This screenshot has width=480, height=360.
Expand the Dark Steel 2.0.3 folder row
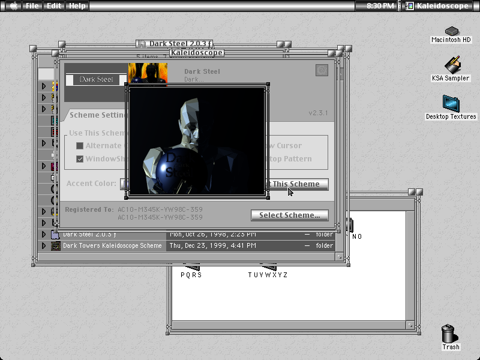(x=44, y=235)
